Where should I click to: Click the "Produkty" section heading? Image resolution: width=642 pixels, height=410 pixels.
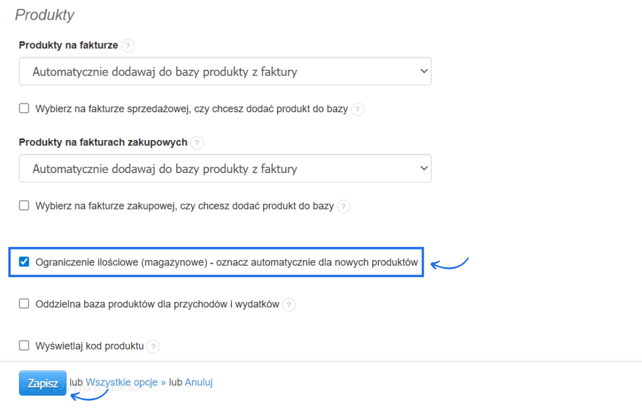(44, 15)
